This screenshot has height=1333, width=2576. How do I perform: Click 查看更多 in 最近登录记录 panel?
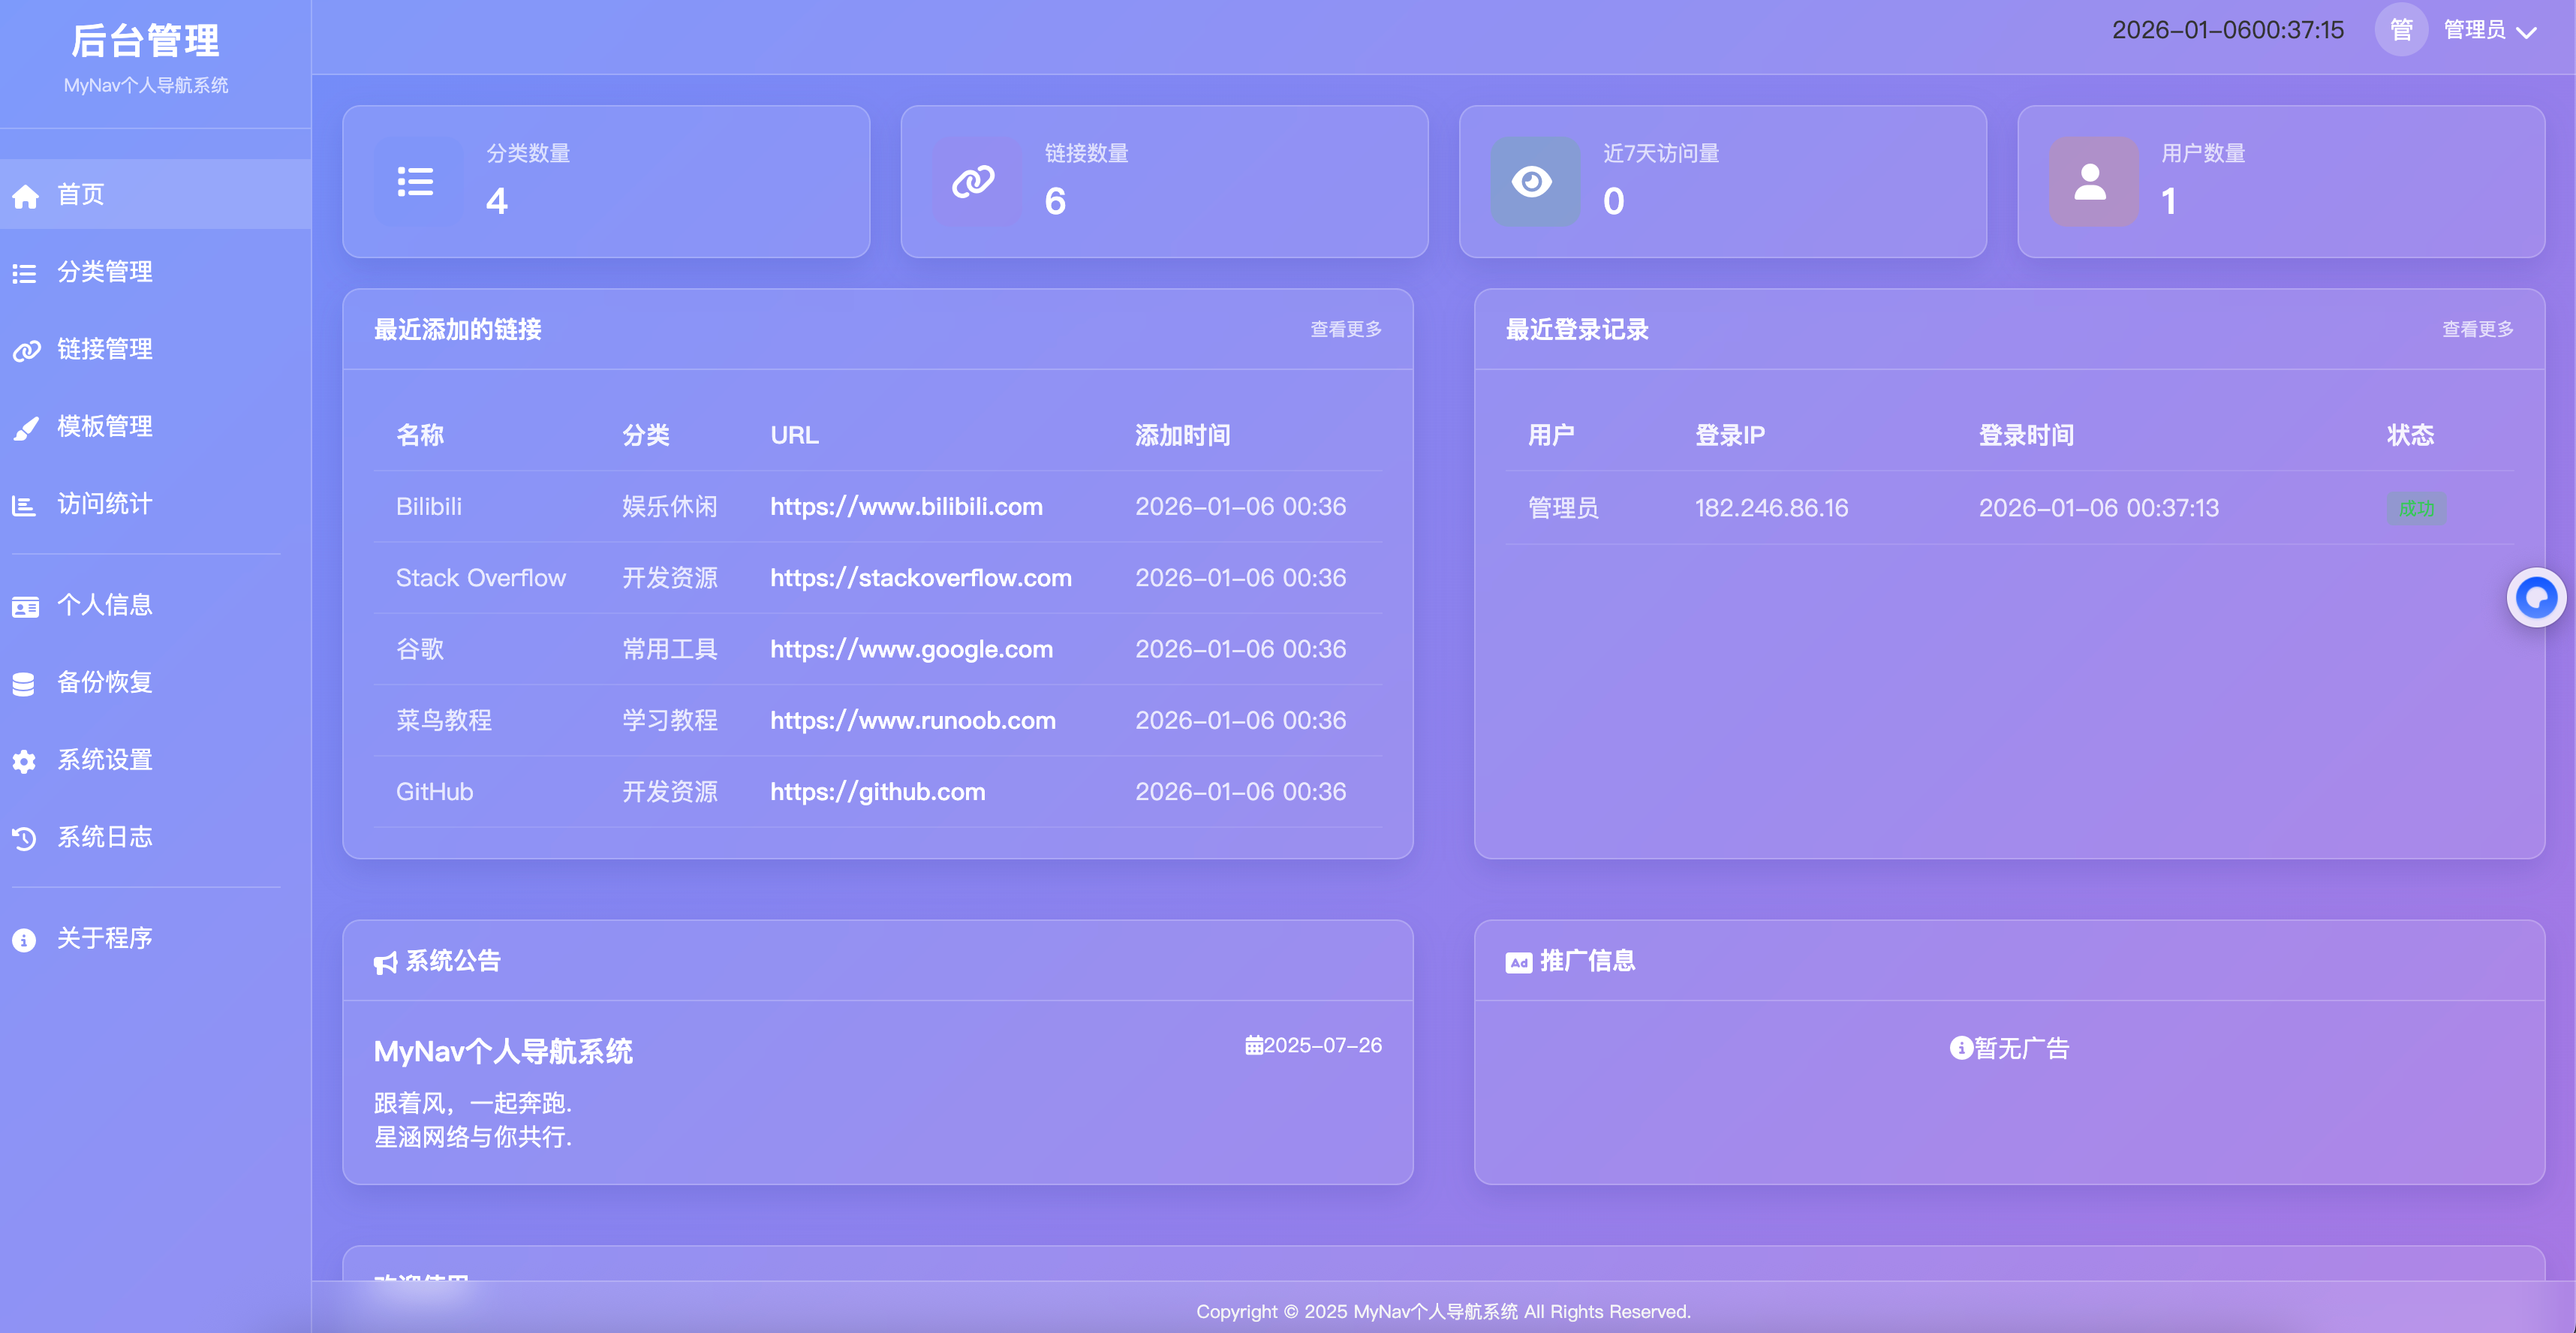(2478, 329)
